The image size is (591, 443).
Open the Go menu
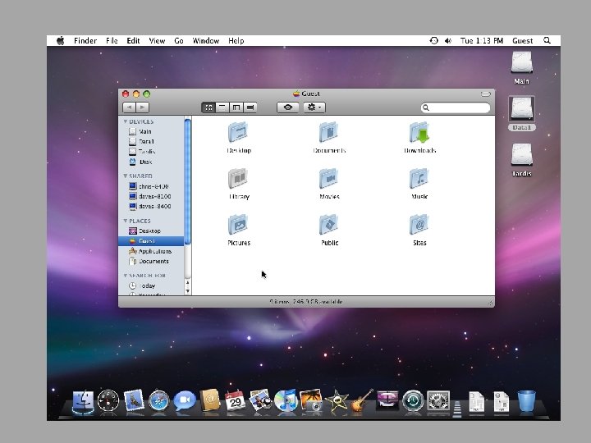[179, 40]
